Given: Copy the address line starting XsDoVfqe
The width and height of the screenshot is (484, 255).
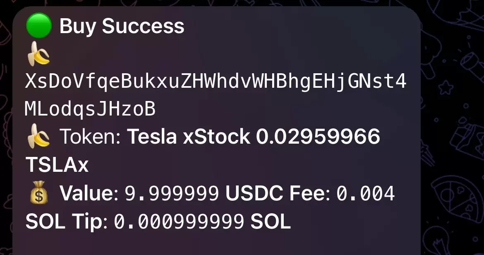Looking at the screenshot, I should point(216,82).
